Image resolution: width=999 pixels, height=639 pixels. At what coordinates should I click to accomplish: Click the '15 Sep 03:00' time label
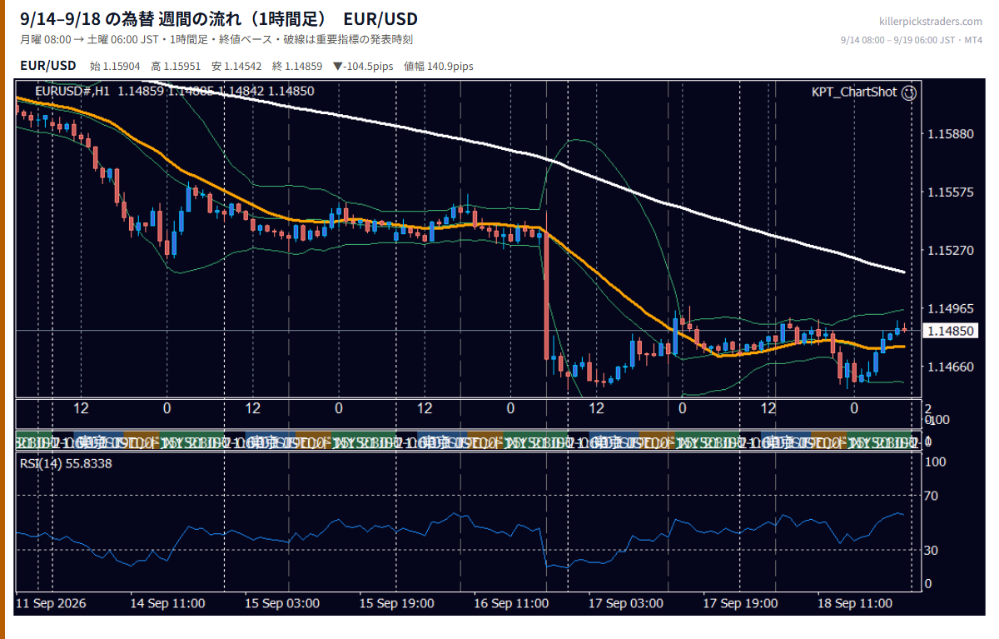pos(282,603)
